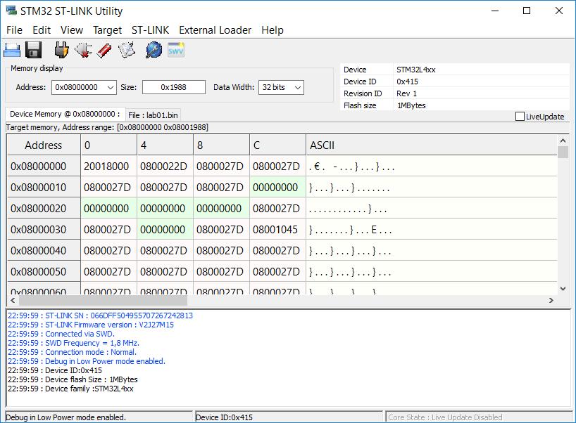576x423 pixels.
Task: Select cell value 0800022D
Action: pyautogui.click(x=165, y=167)
